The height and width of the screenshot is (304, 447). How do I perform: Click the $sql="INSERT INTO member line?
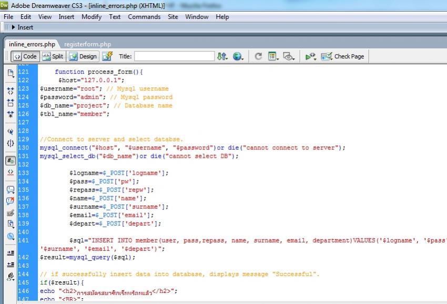coord(243,245)
